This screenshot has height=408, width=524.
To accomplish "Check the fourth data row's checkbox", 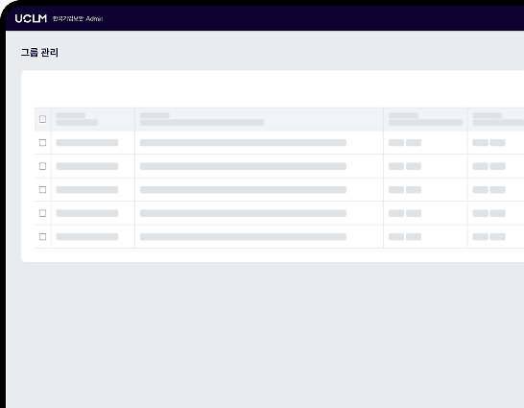I will tap(43, 213).
